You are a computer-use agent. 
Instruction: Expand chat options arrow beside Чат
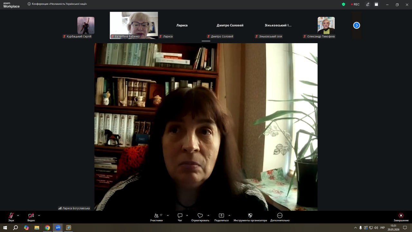187,216
